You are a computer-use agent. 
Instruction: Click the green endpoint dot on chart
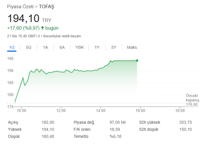pos(137,61)
